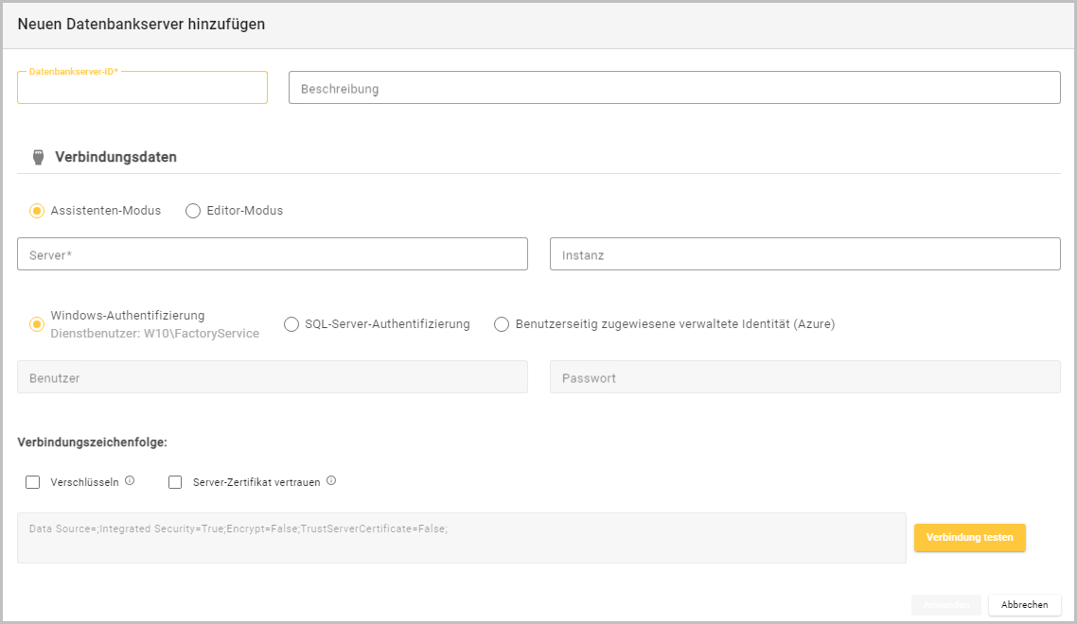Enable the Verschlüsseln checkbox
The image size is (1077, 624).
point(33,482)
